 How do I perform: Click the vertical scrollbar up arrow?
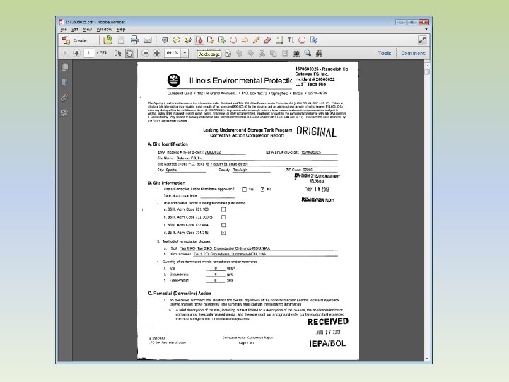tap(427, 66)
